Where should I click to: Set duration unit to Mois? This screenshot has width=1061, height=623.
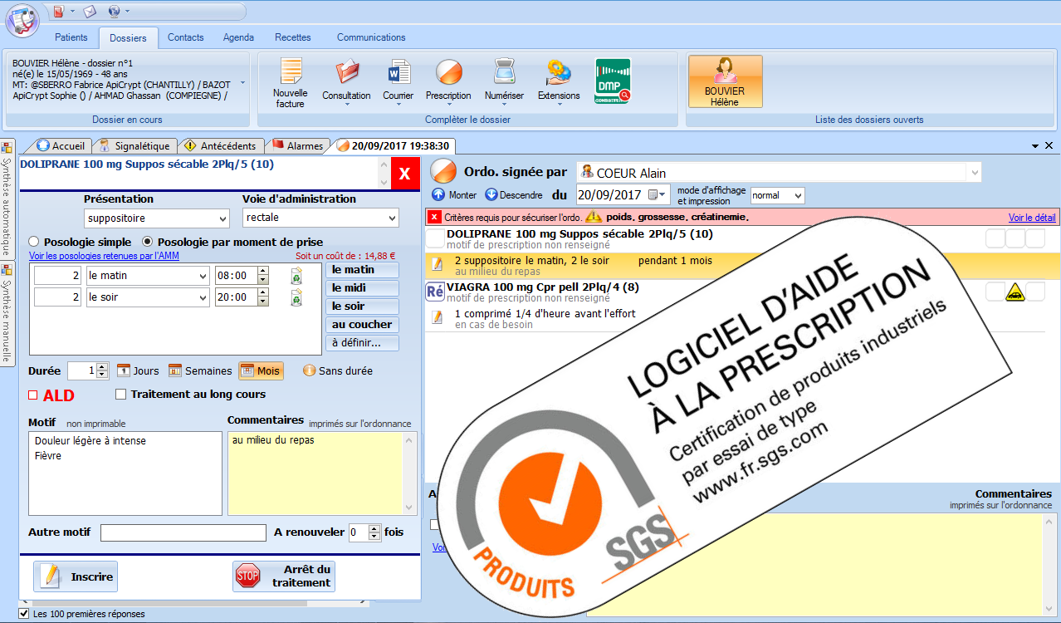coord(261,370)
